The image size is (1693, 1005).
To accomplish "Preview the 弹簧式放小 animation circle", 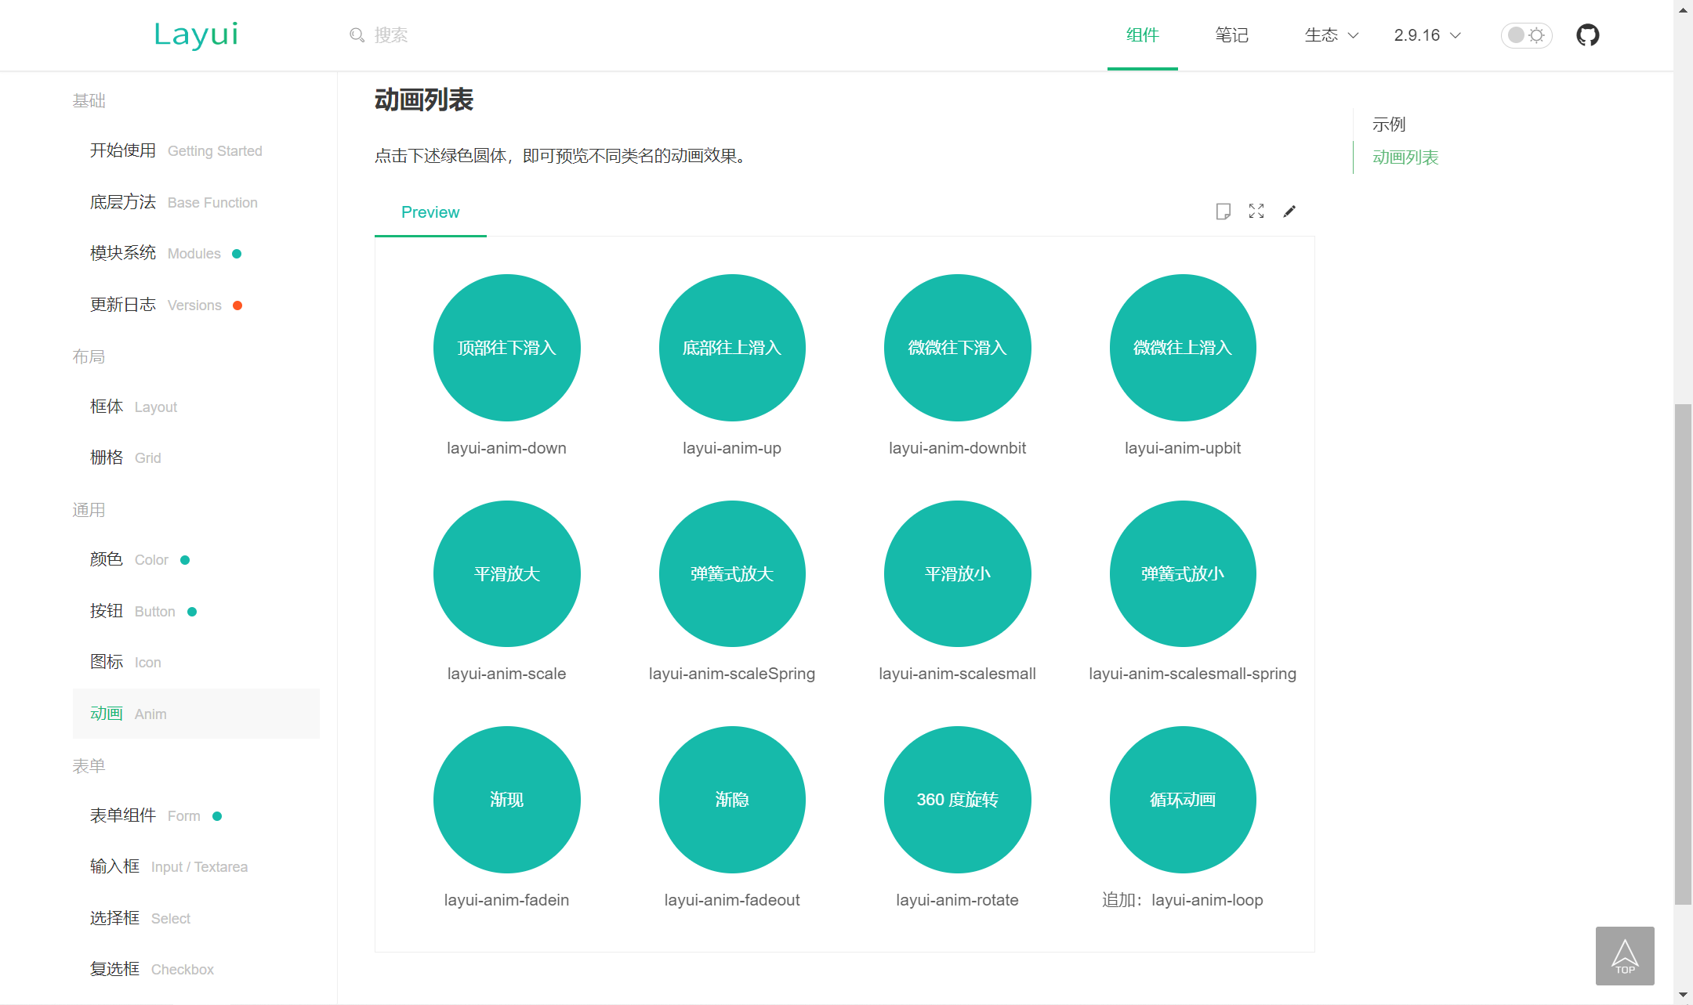I will pos(1183,573).
